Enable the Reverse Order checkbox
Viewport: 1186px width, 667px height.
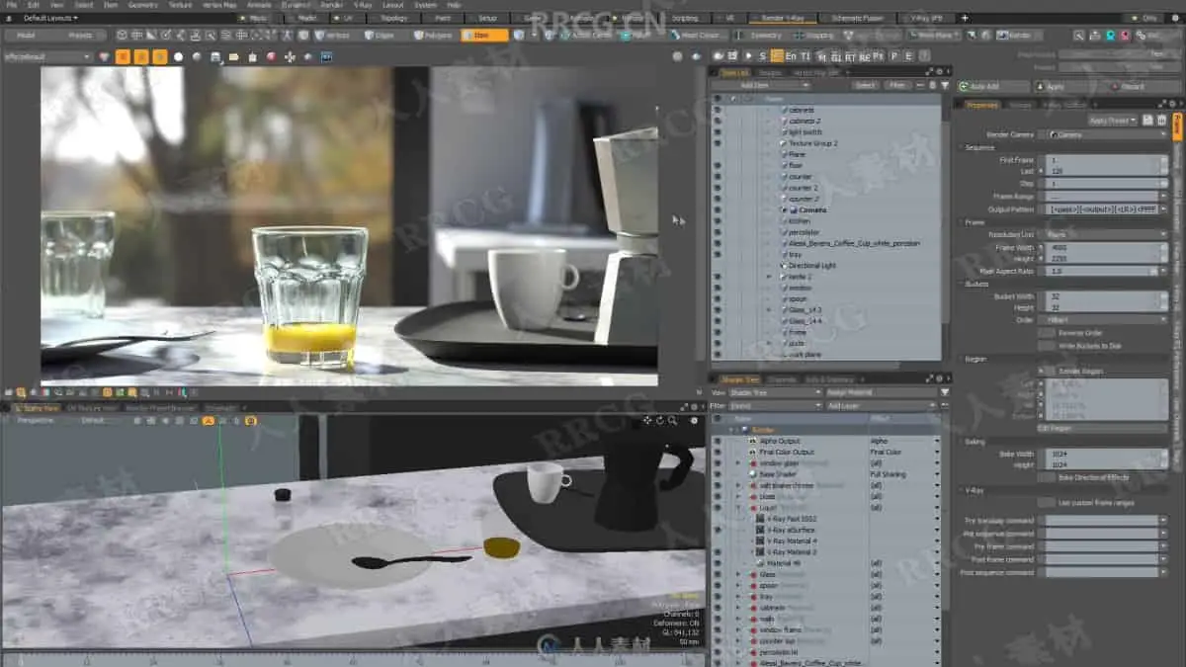click(1046, 333)
